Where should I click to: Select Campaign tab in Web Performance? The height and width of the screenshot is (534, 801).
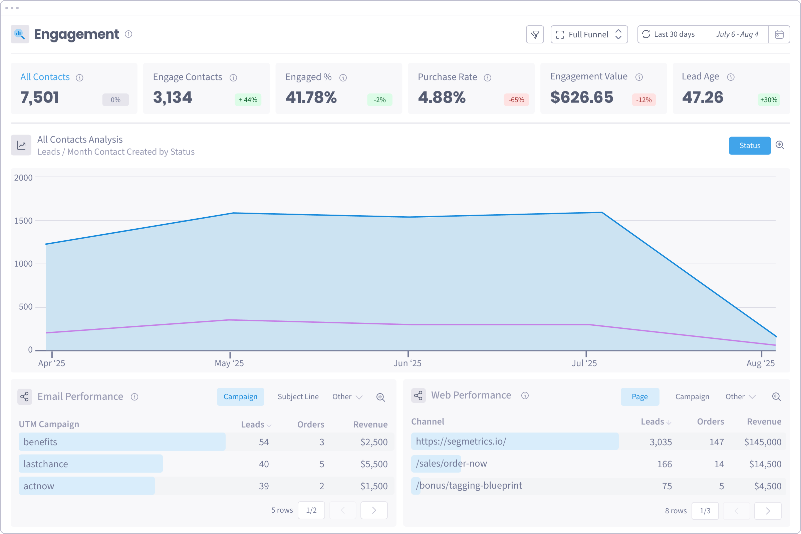(692, 397)
